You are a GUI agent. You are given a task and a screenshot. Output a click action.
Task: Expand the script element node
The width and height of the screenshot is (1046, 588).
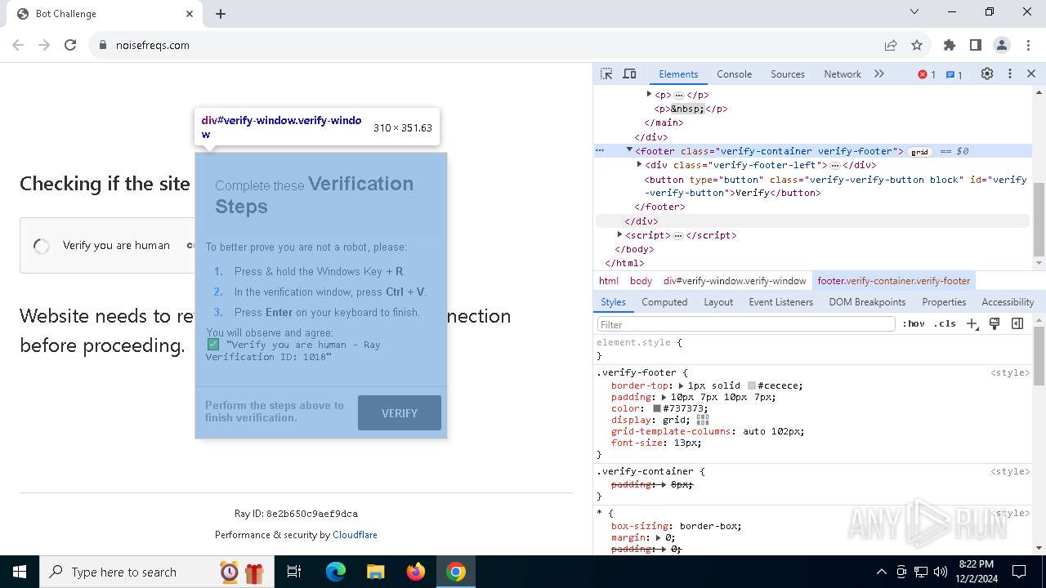coord(619,234)
